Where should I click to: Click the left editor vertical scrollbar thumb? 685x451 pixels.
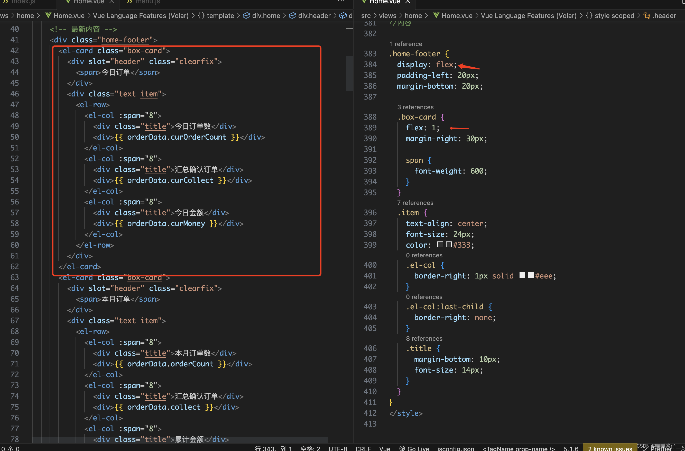click(x=349, y=74)
